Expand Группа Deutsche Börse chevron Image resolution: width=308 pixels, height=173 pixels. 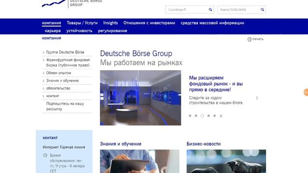[43, 52]
